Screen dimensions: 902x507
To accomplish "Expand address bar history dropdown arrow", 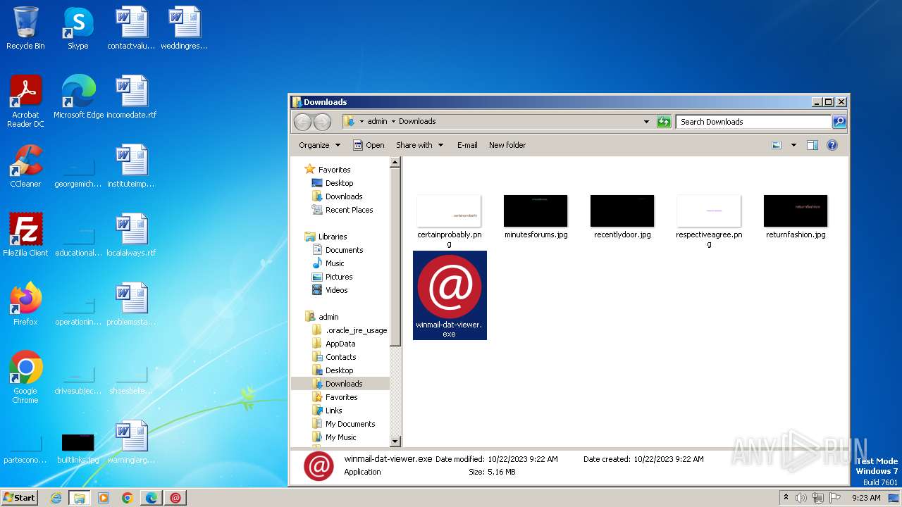I will tap(647, 122).
